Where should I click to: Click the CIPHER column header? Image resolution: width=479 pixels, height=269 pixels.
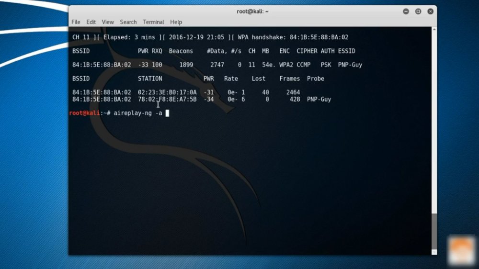point(307,51)
